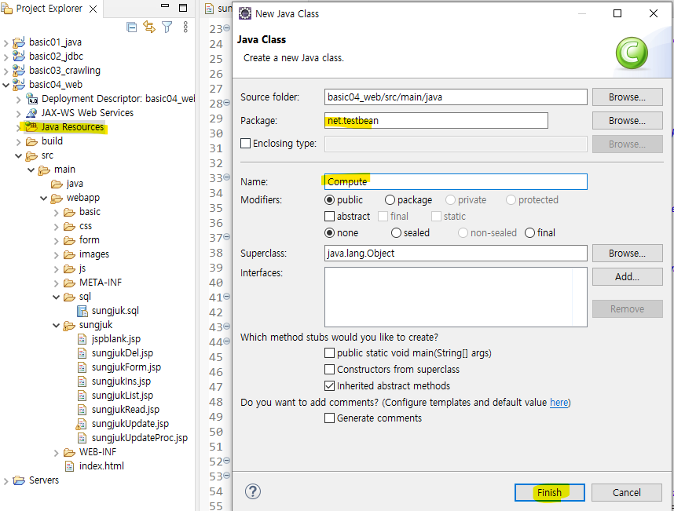The width and height of the screenshot is (674, 511).
Task: Click the Servers folder icon
Action: click(19, 480)
